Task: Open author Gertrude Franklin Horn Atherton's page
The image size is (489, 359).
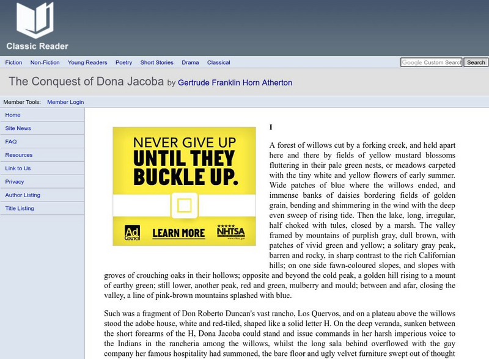Action: point(235,82)
